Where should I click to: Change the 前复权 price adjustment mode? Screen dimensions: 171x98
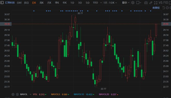[156, 8]
